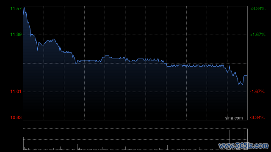
Task: Click the final flat segment of price line
Action: point(245,76)
